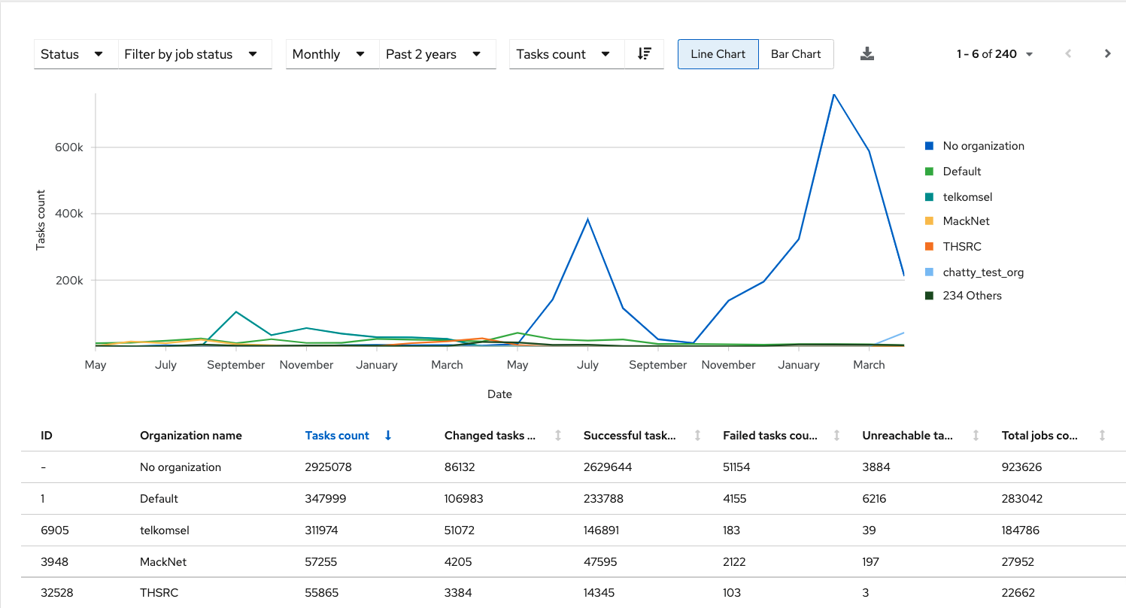Screen dimensions: 1126x608
Task: Click unreachable tasks value 6216
Action: tap(876, 499)
